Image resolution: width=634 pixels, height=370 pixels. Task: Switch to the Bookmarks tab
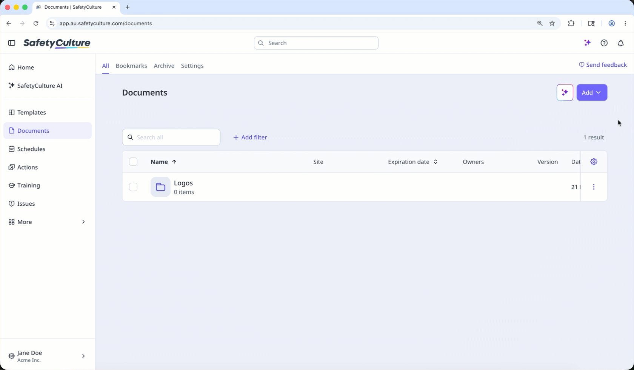click(131, 66)
